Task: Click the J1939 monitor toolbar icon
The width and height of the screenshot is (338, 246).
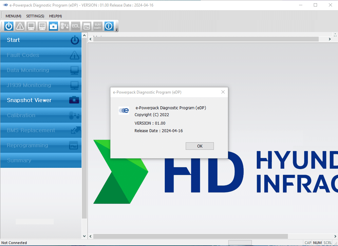Action: 42,26
